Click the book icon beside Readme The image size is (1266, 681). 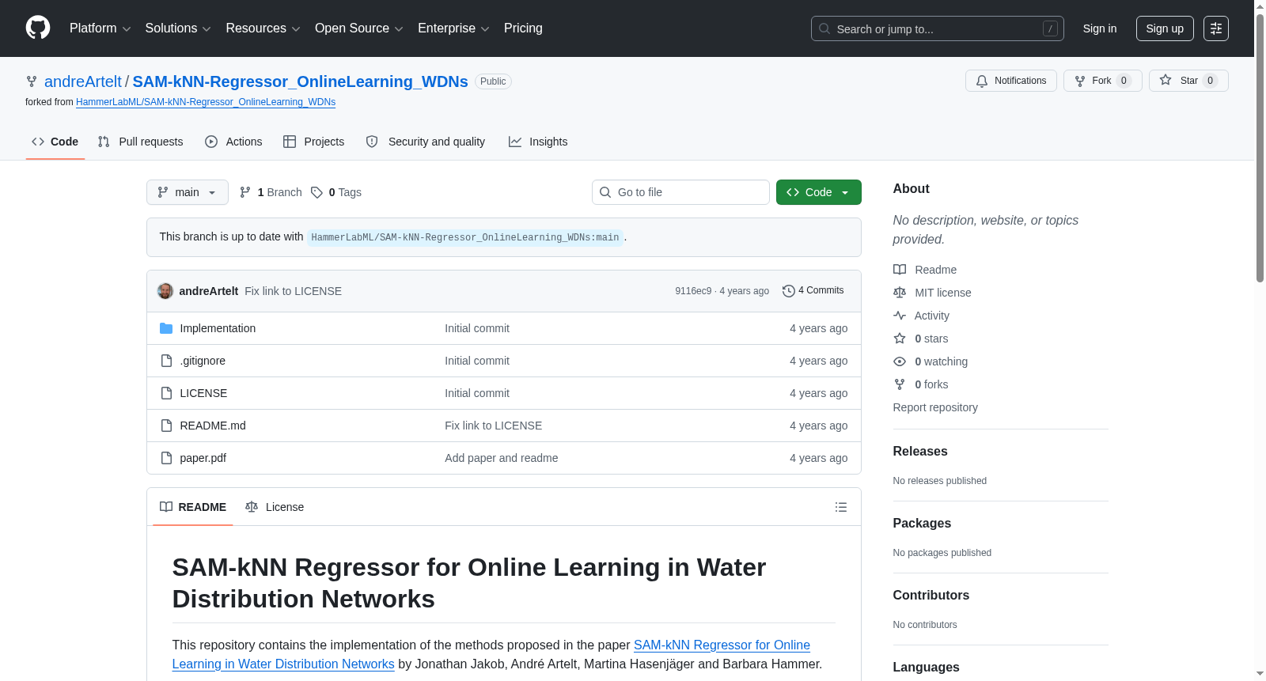click(900, 270)
